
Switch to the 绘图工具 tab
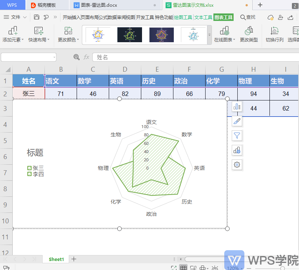click(x=183, y=17)
